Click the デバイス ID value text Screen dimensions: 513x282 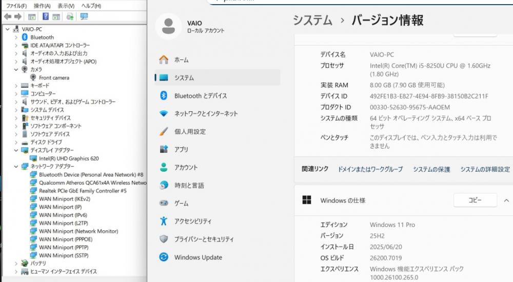[429, 96]
